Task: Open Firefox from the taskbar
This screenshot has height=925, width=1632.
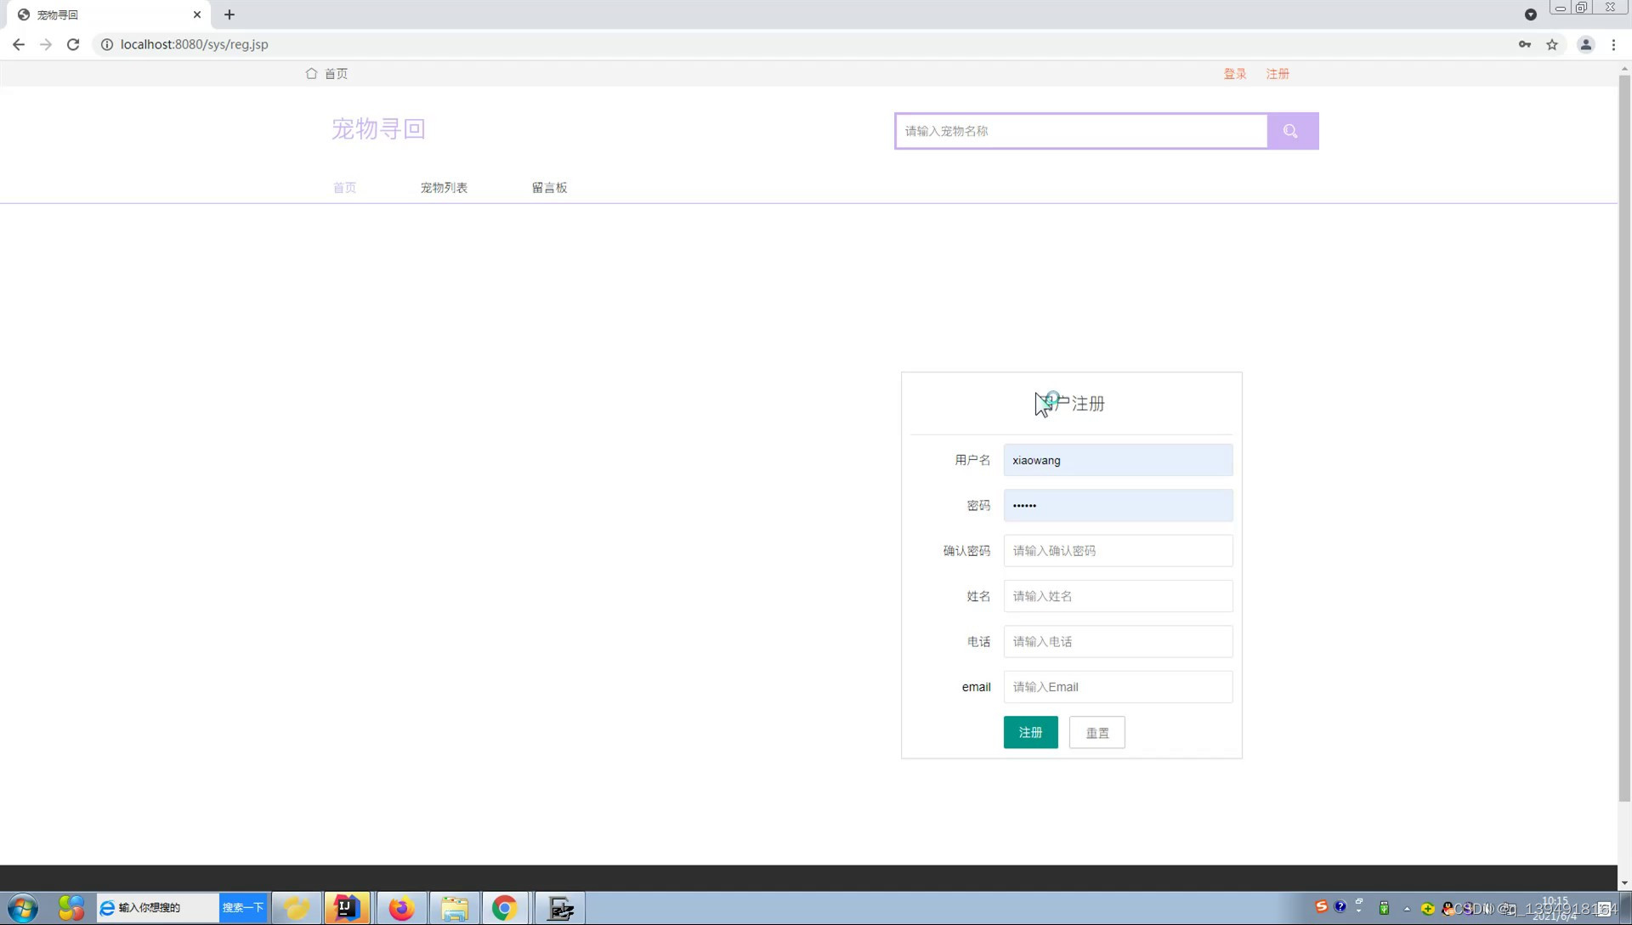Action: click(401, 908)
